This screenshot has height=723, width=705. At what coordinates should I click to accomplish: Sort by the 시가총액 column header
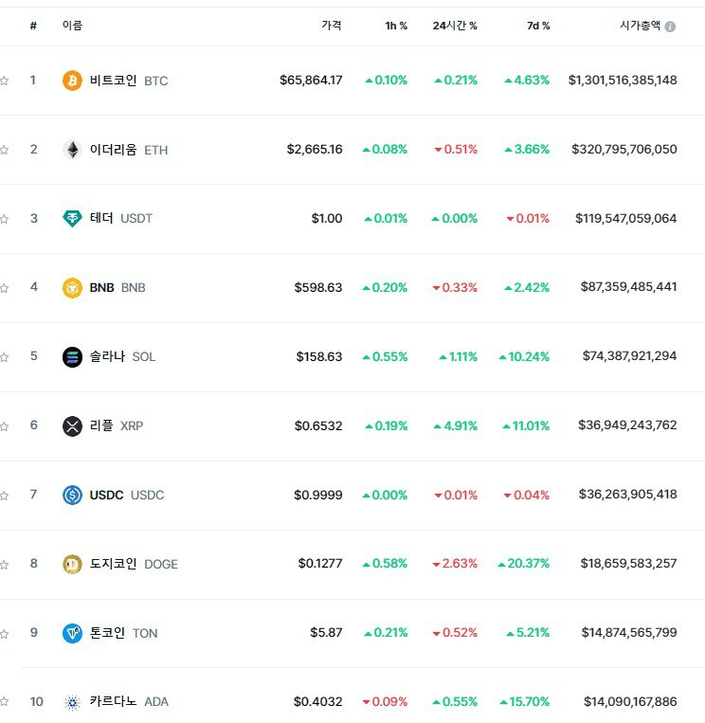click(640, 26)
